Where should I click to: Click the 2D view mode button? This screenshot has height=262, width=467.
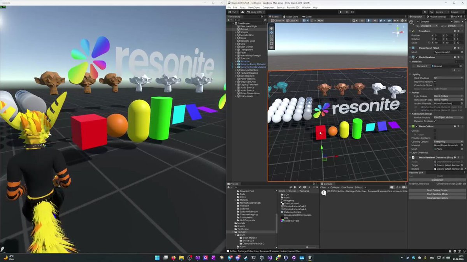(x=362, y=21)
